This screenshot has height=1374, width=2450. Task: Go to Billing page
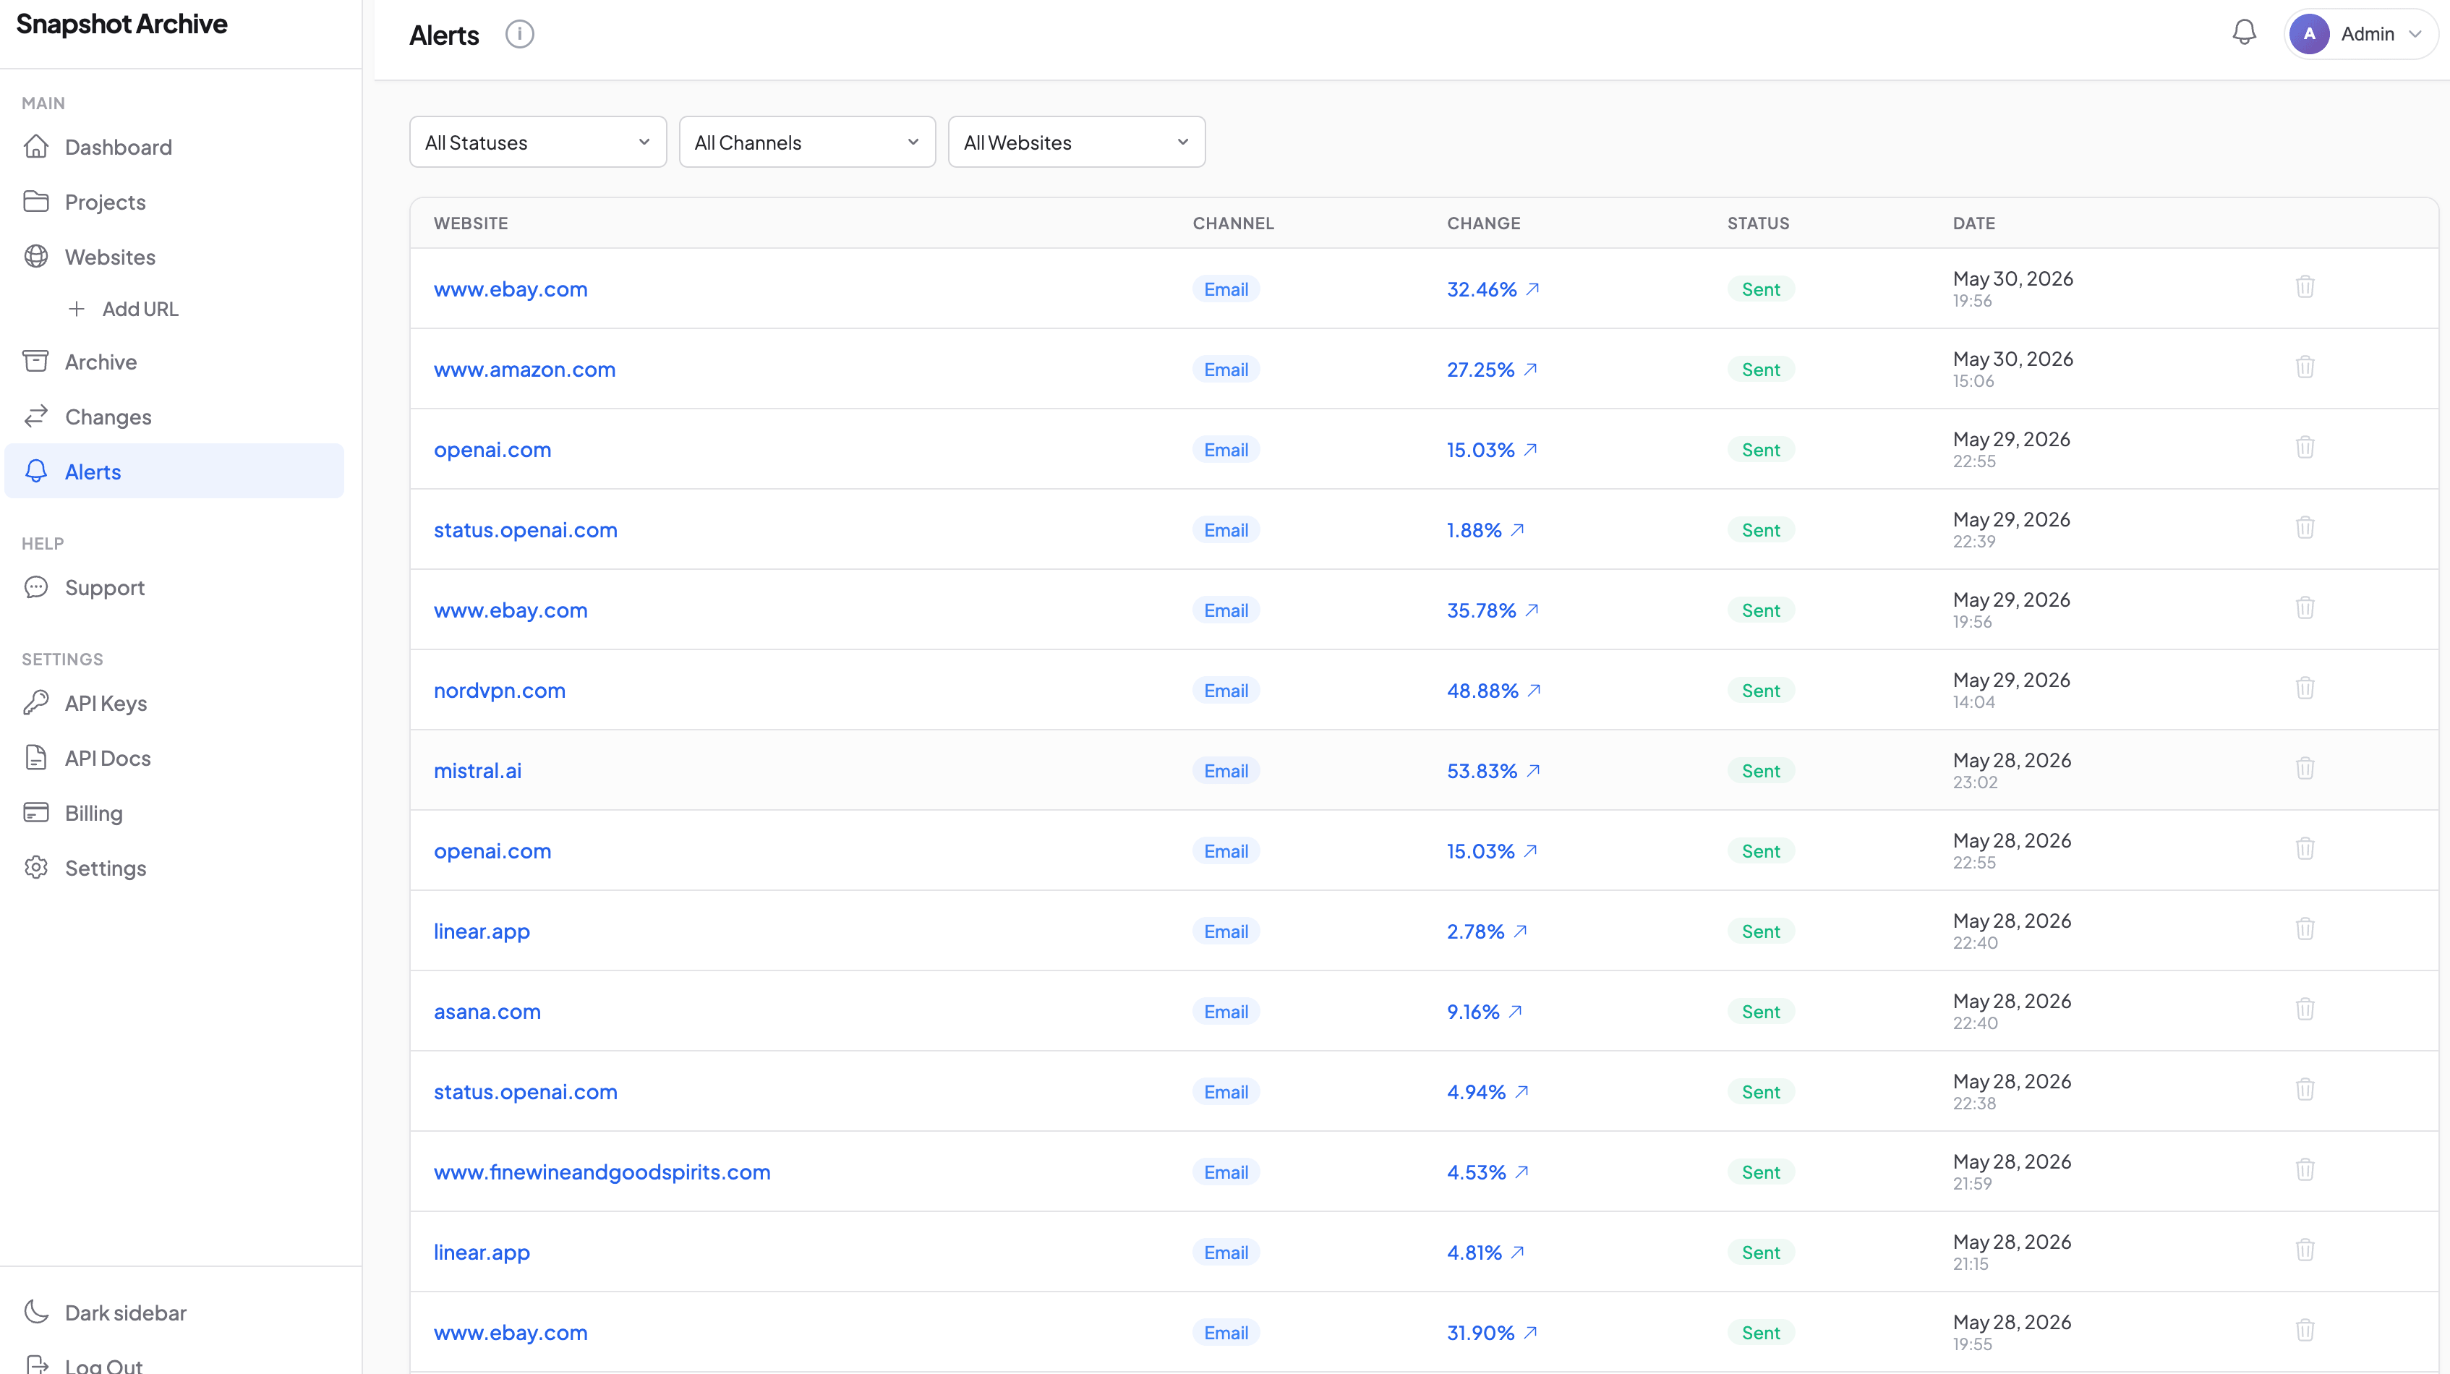(x=174, y=813)
